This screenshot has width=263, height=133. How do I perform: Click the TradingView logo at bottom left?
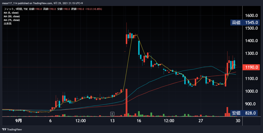[x=12, y=129]
